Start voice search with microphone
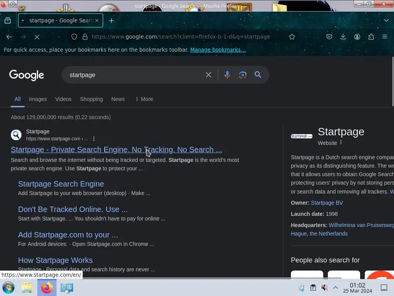 coord(227,75)
